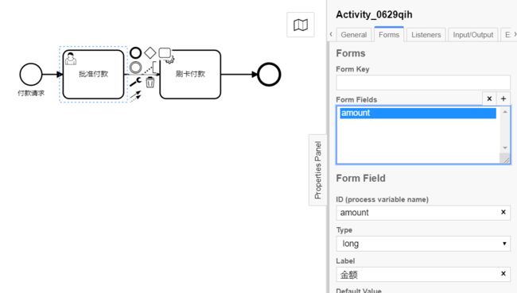Delete element with the trash icon
This screenshot has height=293, width=517.
pos(150,82)
